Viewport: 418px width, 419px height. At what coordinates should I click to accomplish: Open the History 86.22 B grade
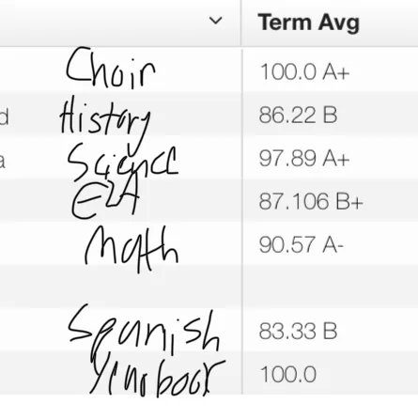(298, 115)
